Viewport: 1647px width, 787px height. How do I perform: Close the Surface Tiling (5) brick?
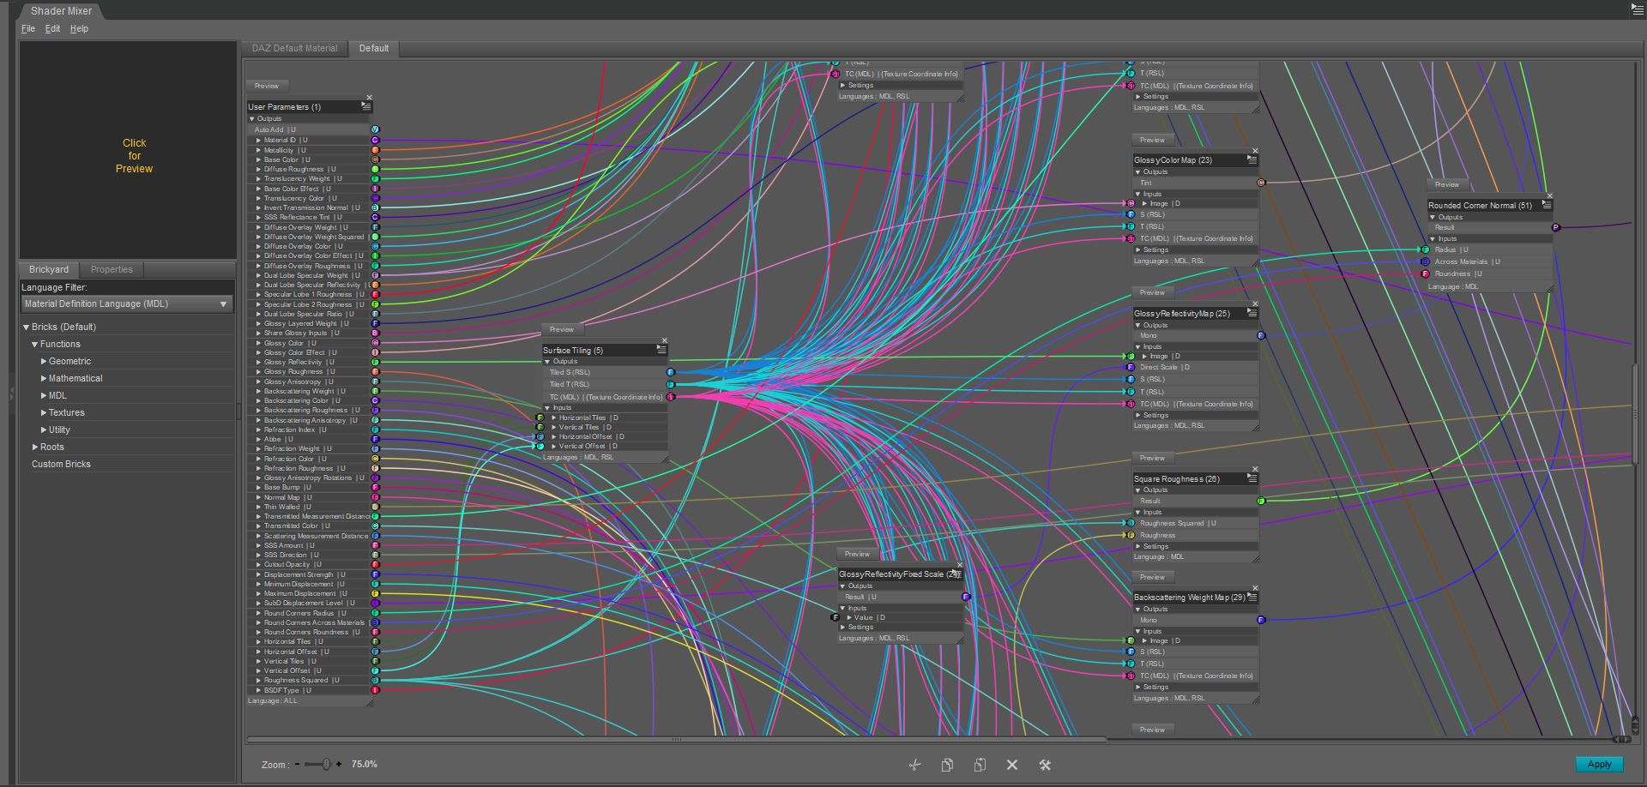coord(665,340)
